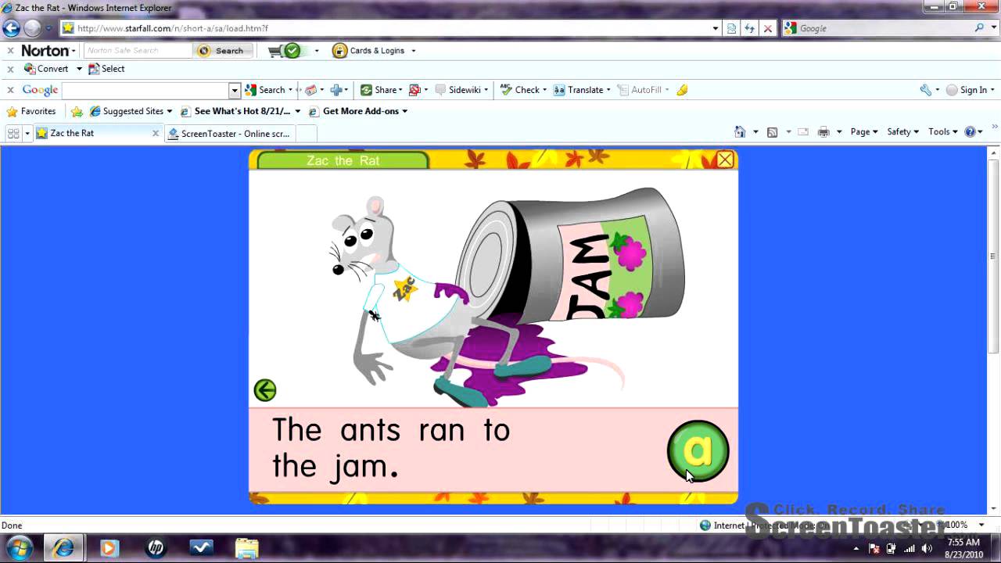Refresh the page with the refresh icon
Viewport: 1001px width, 563px height.
pos(749,28)
